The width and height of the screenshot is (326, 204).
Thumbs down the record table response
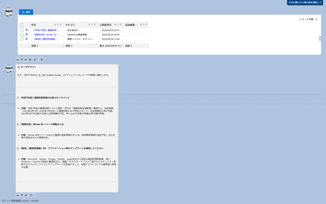(22, 60)
